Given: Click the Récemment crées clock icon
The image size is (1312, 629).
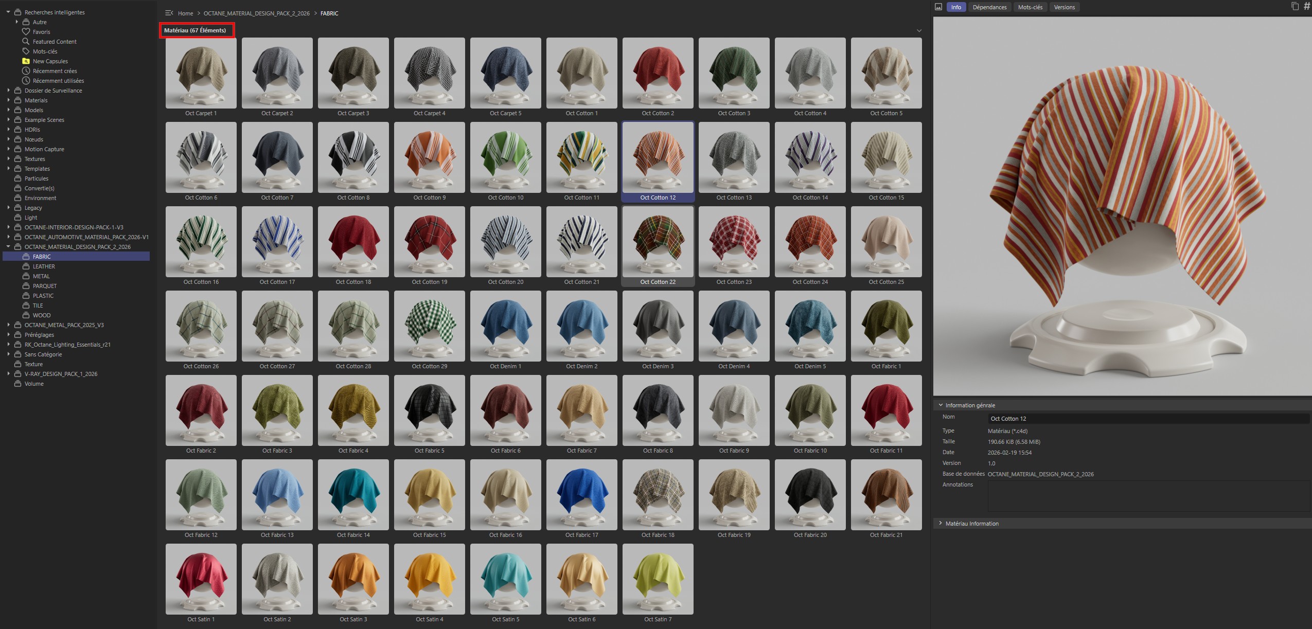Looking at the screenshot, I should (x=26, y=70).
